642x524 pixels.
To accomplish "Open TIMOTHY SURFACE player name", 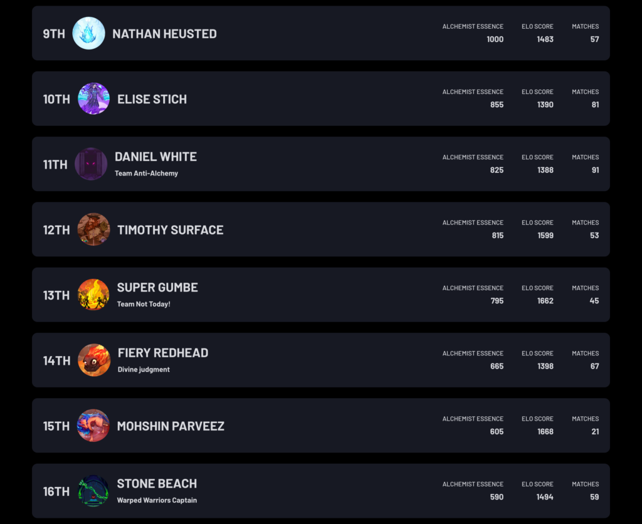I will coord(171,230).
